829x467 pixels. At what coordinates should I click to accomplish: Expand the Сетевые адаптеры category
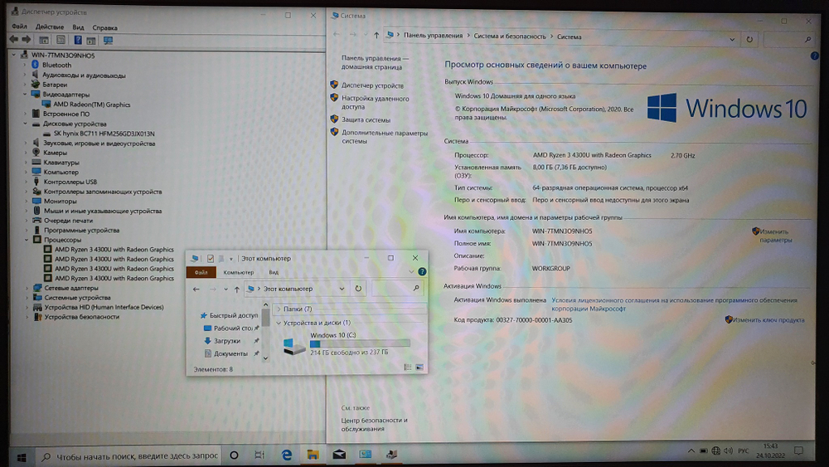(27, 288)
